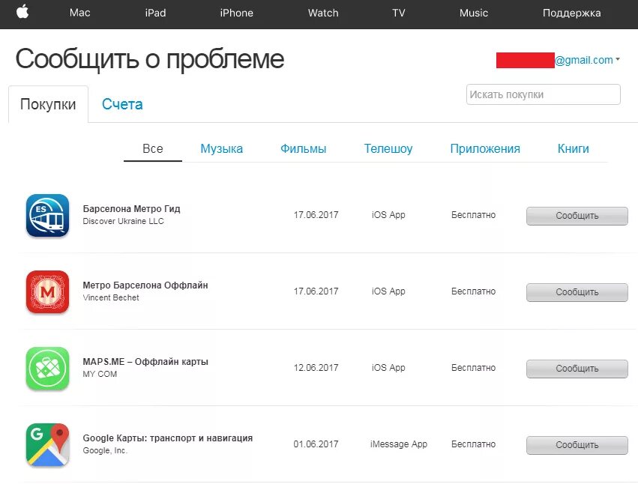Switch to the Счета tab
Viewport: 638px width, 484px height.
point(122,104)
